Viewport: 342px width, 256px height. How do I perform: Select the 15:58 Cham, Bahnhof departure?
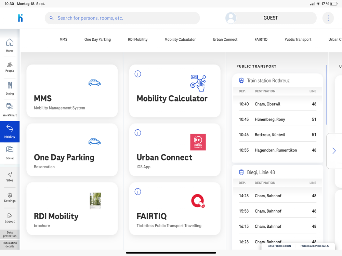pyautogui.click(x=277, y=211)
